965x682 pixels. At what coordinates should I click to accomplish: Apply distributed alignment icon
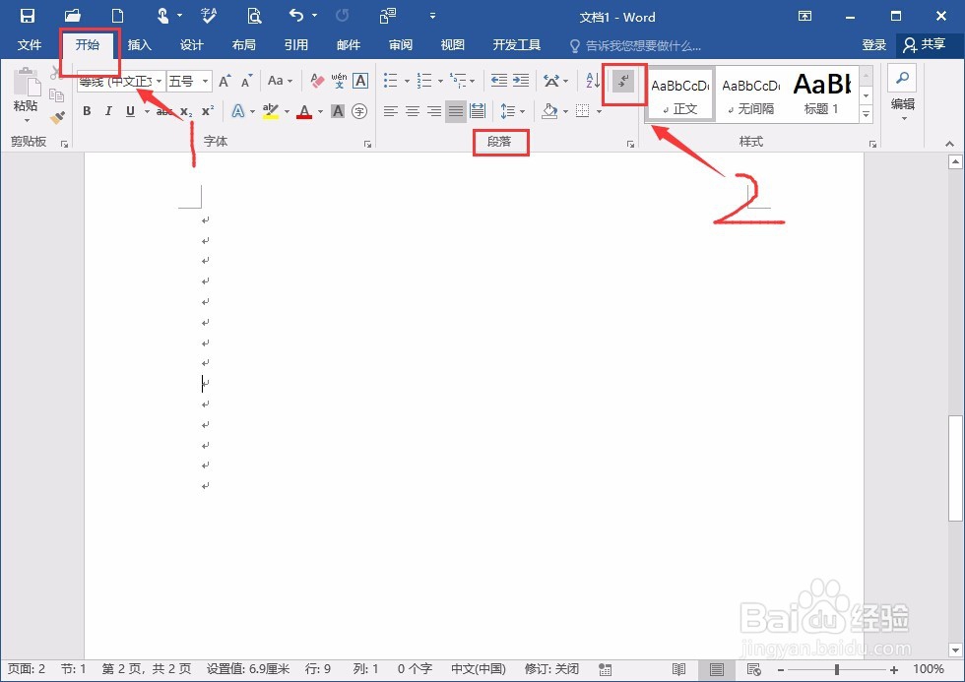[x=478, y=111]
